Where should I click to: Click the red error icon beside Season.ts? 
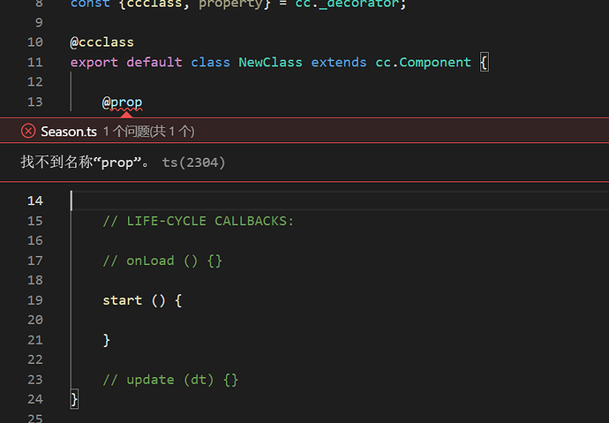(x=28, y=132)
